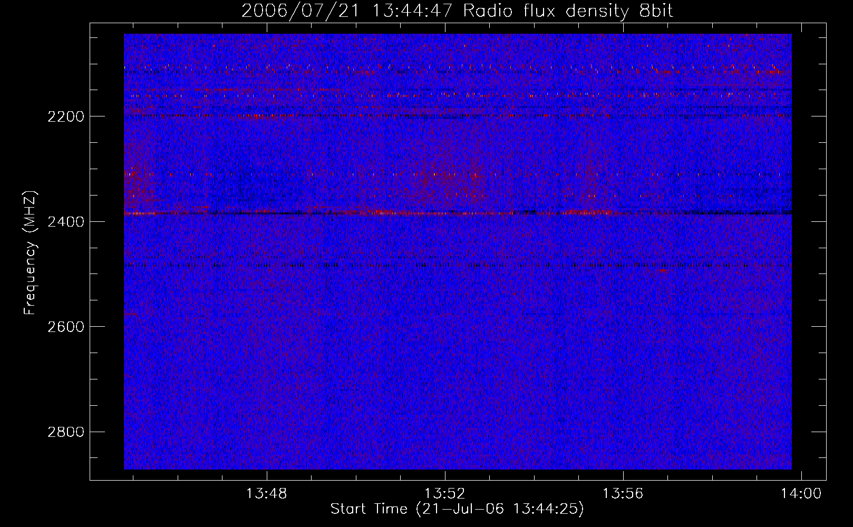Screen dimensions: 853x527
Task: Click the Frequency (MHZ) axis title
Action: 30,252
